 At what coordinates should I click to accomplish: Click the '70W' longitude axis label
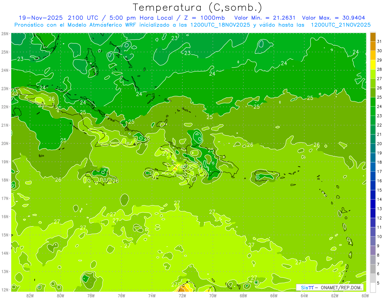[x=213, y=295]
